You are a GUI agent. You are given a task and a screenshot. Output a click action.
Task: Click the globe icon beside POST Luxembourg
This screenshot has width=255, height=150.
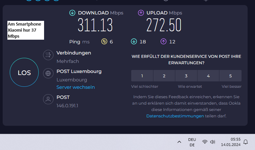(x=48, y=73)
